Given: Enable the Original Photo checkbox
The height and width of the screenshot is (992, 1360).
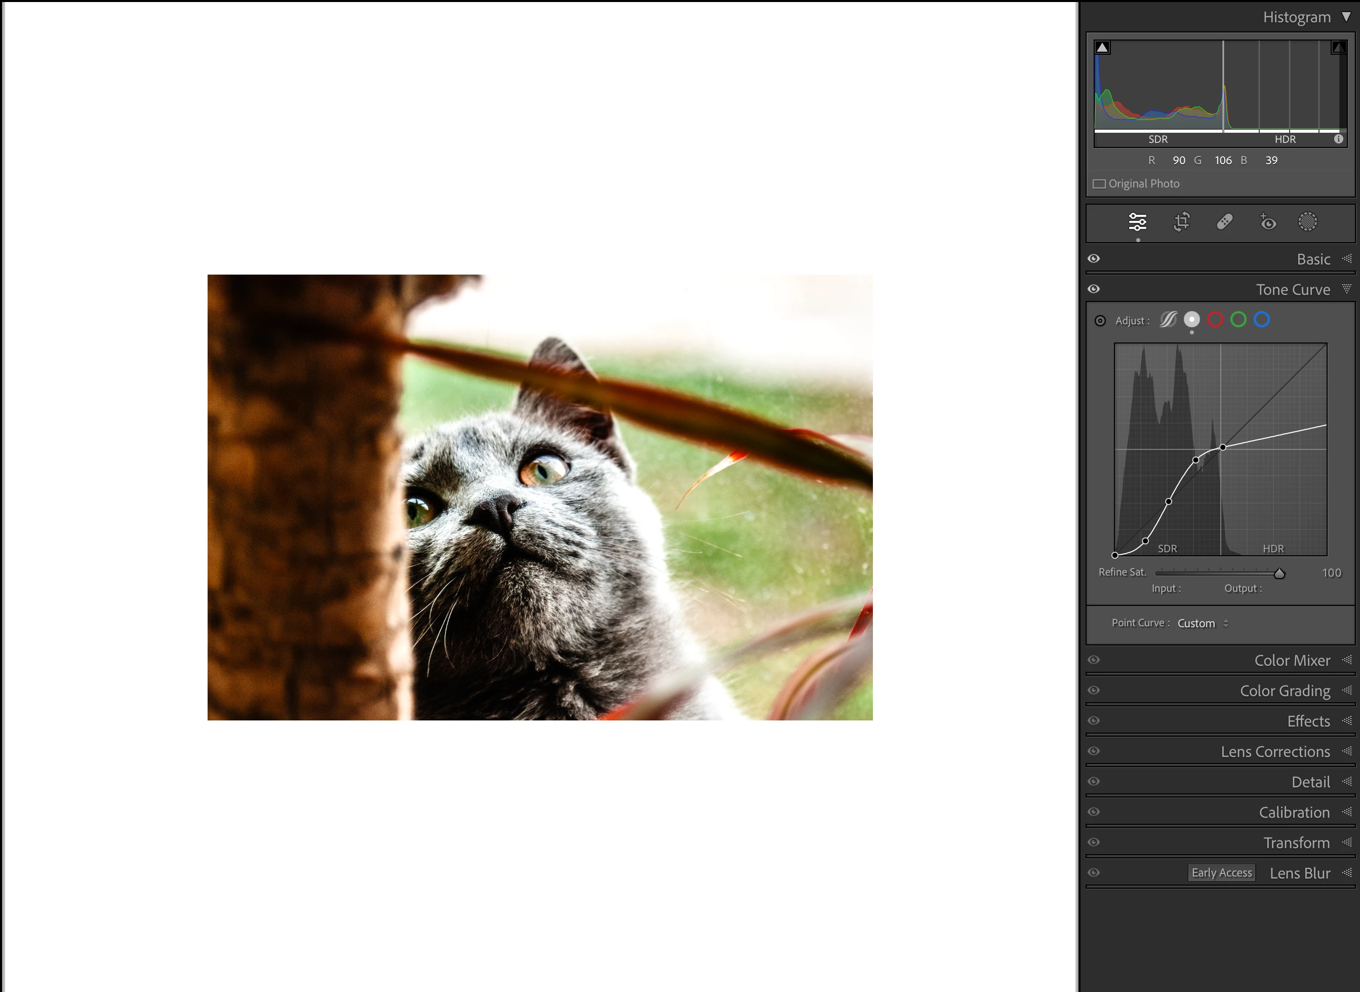Looking at the screenshot, I should 1099,184.
